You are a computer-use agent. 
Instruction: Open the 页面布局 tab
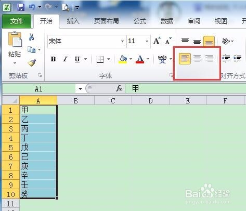point(107,21)
